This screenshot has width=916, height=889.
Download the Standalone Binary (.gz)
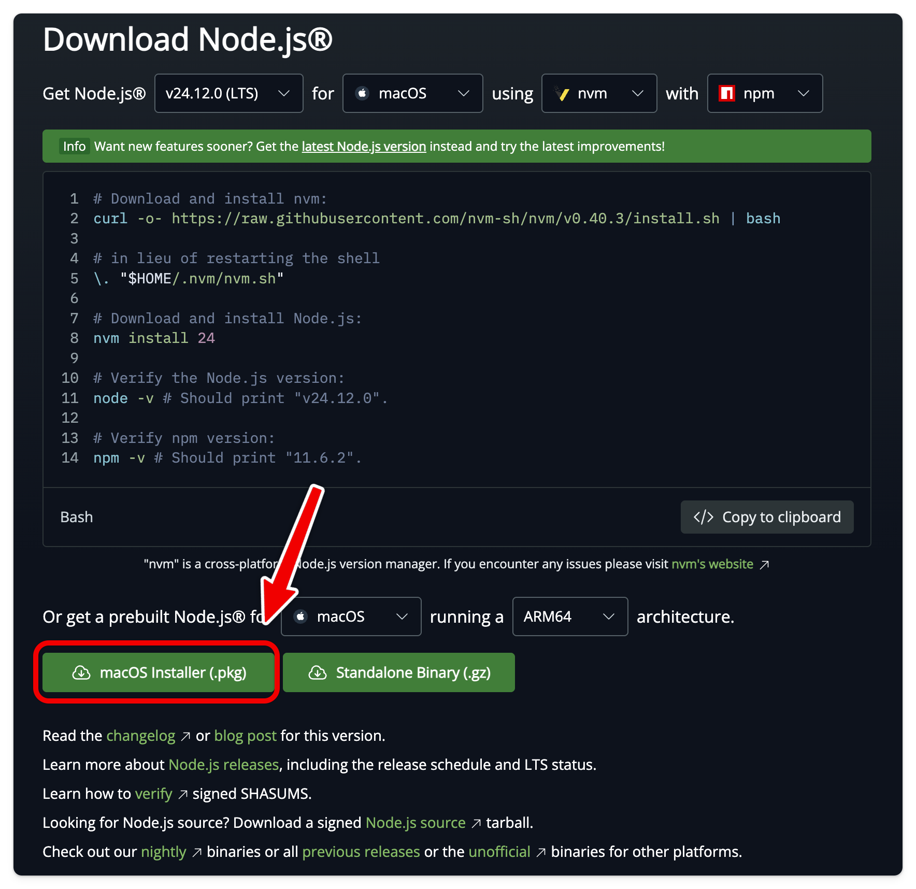click(x=399, y=672)
